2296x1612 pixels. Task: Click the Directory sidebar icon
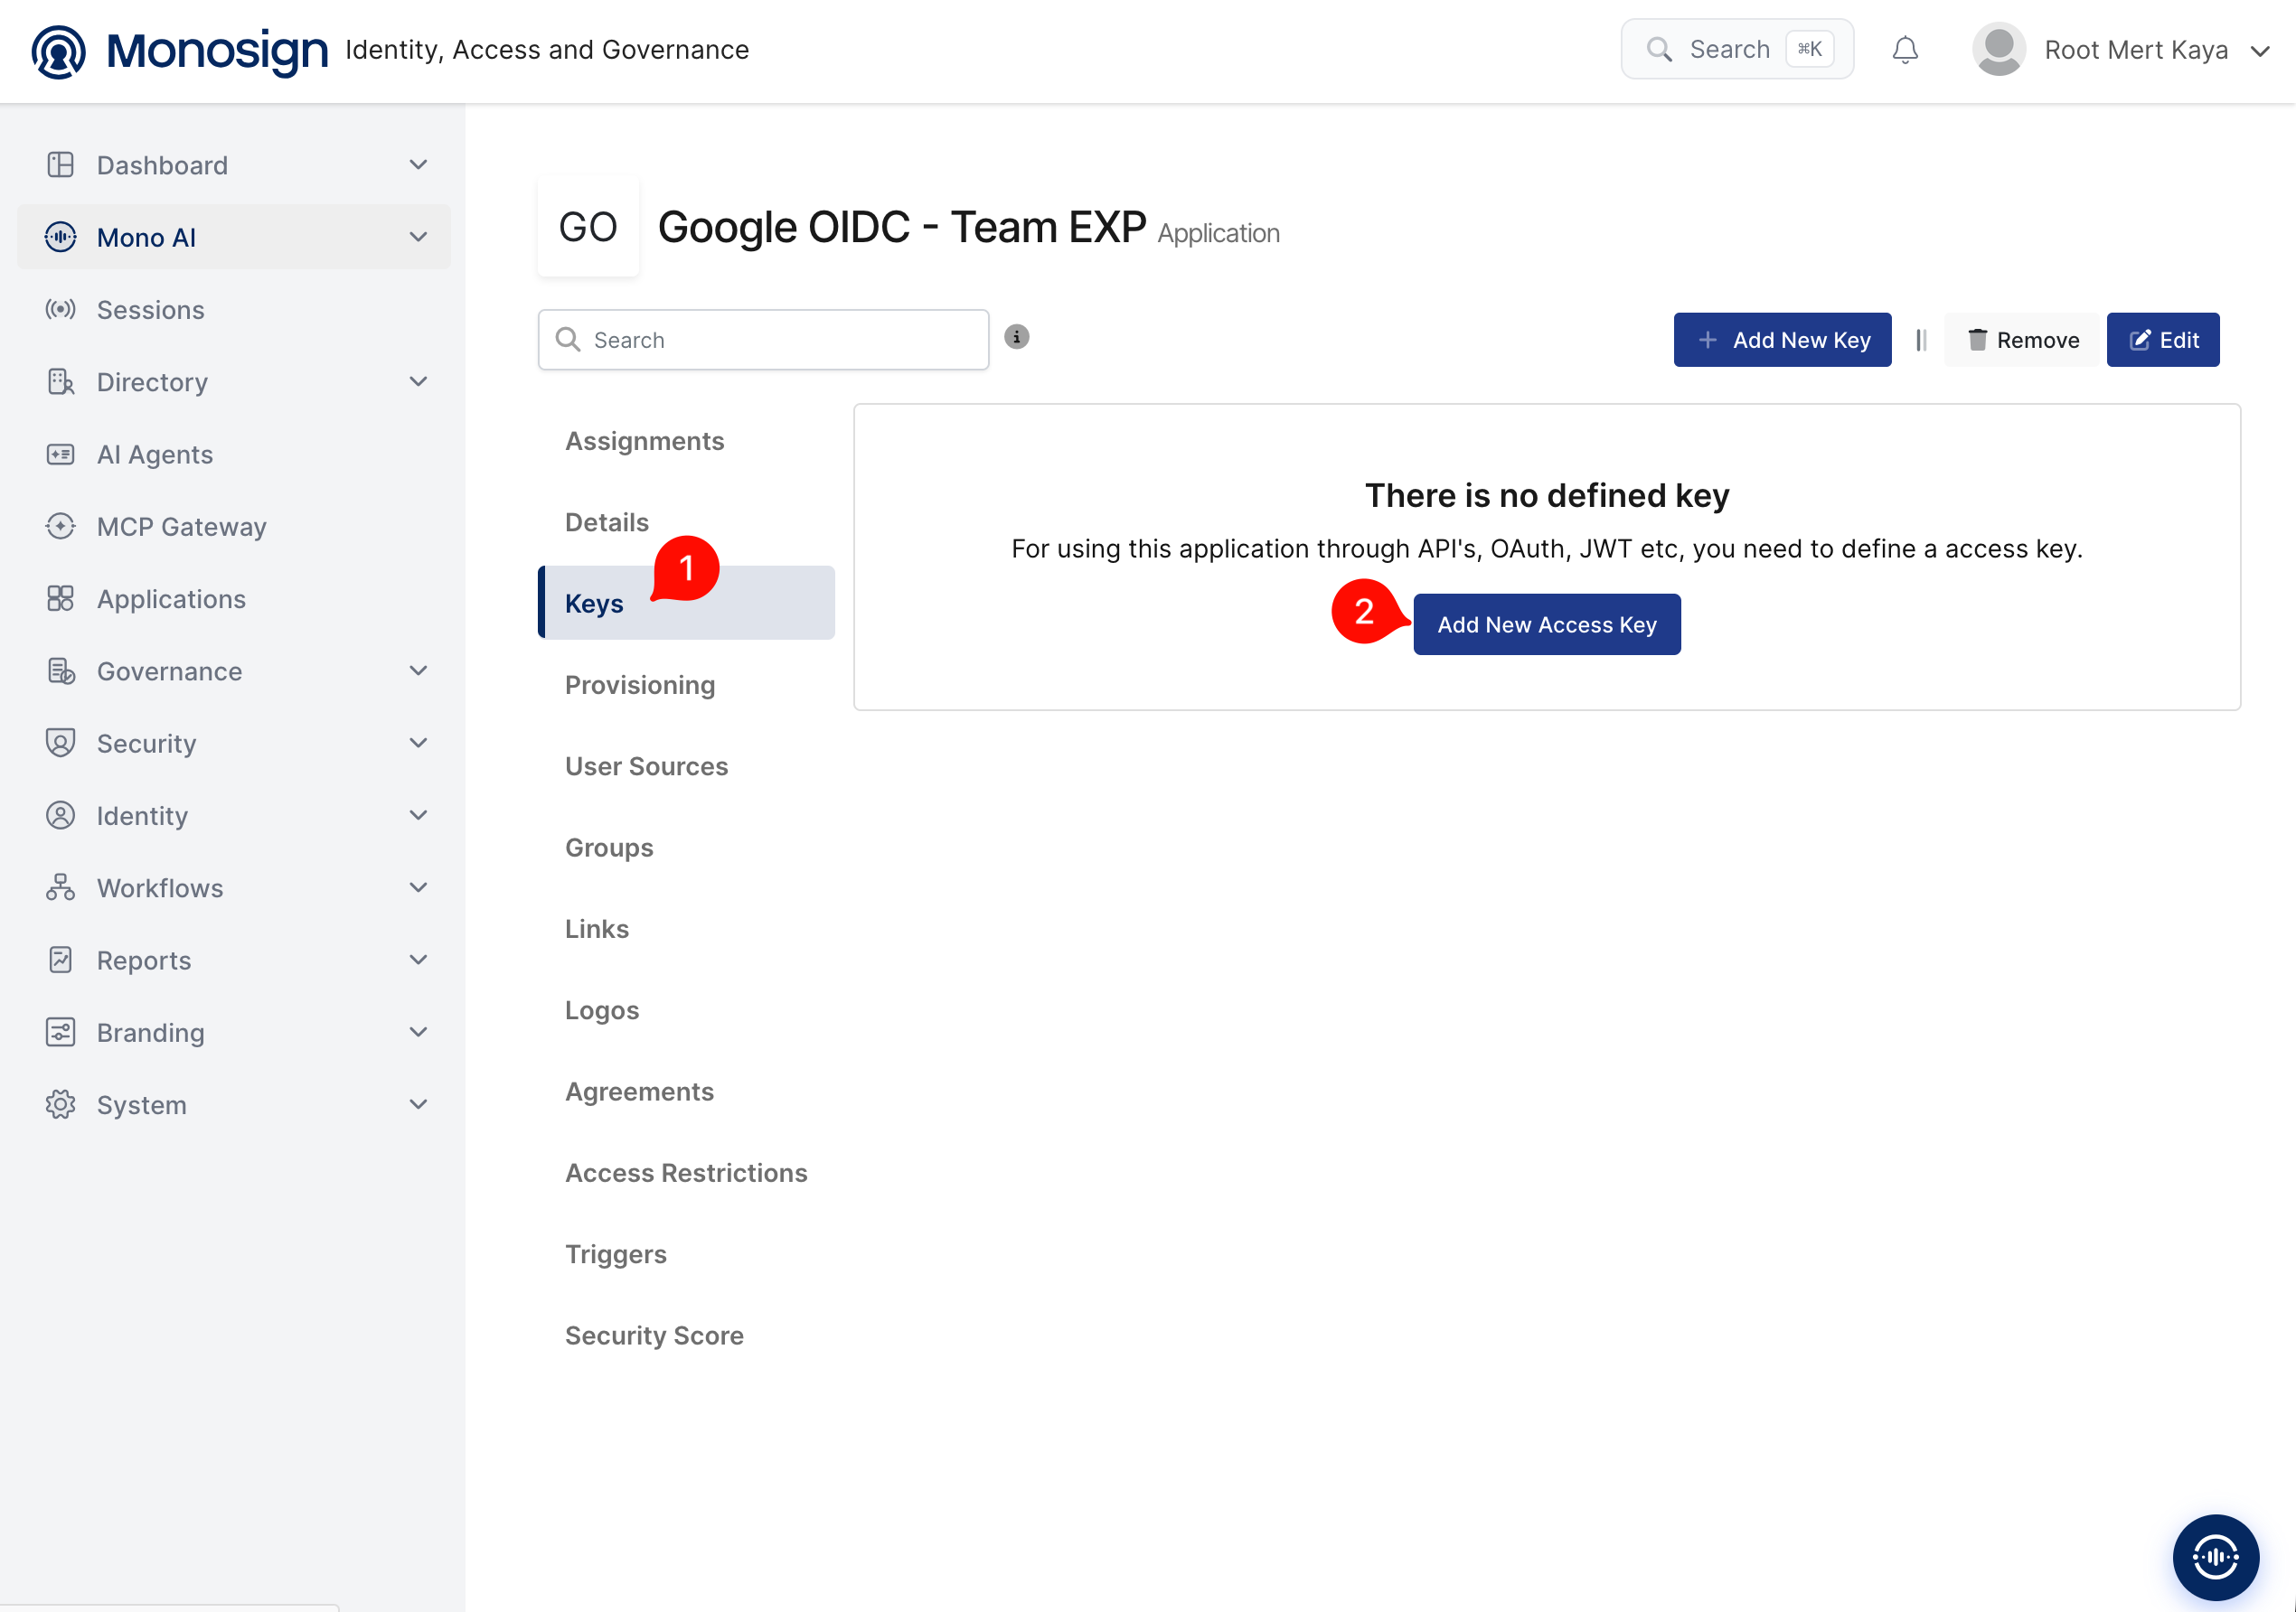(x=60, y=381)
